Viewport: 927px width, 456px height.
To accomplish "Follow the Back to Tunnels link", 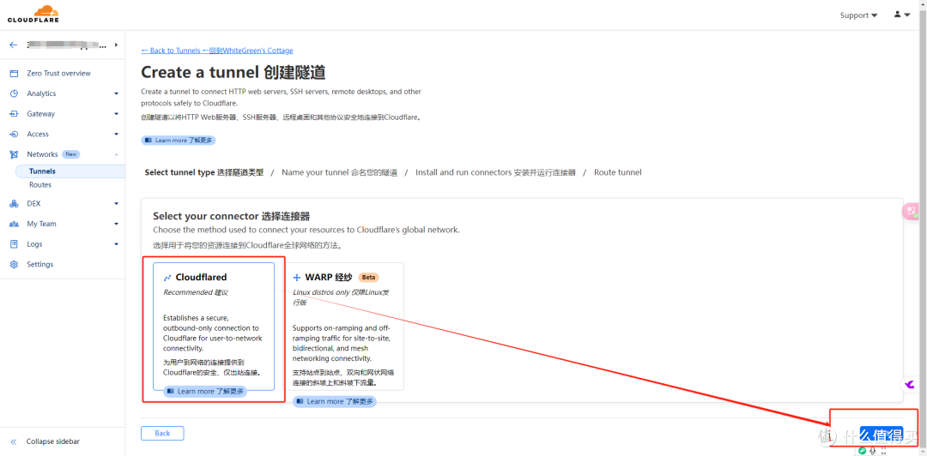I will (217, 51).
